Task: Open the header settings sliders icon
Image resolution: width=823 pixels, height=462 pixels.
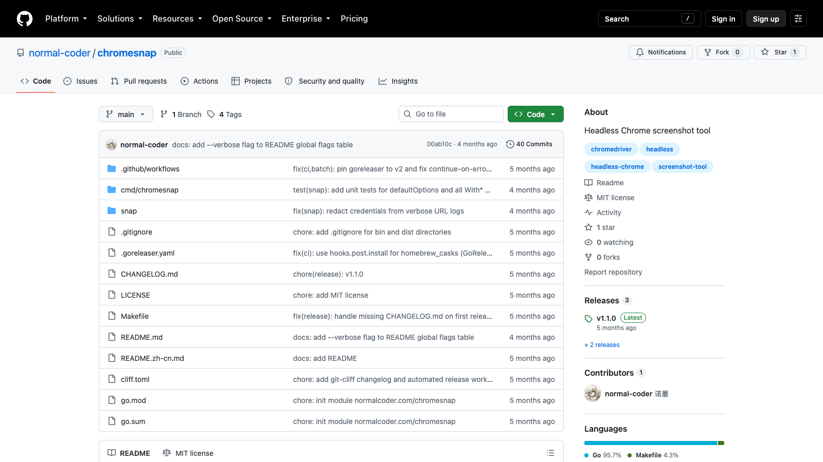Action: [798, 18]
